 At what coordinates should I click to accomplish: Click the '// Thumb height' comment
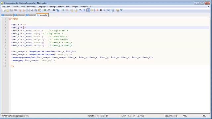(x=58, y=40)
